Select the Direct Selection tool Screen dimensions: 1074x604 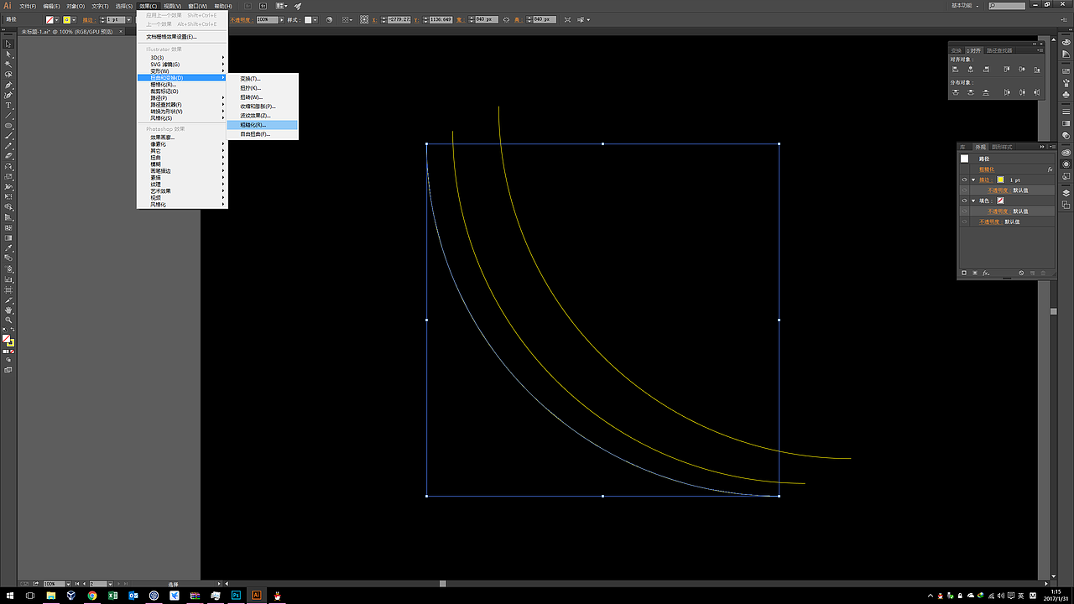coord(8,54)
